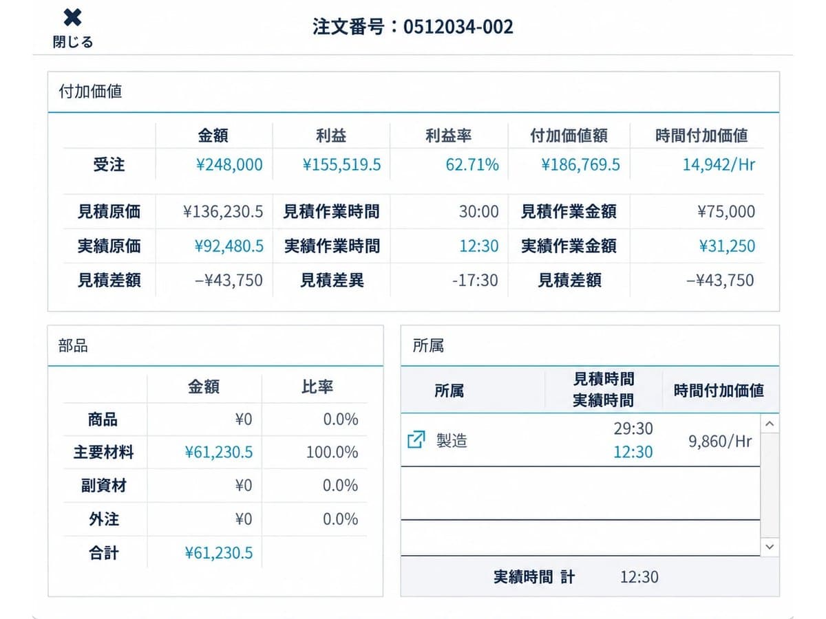This screenshot has height=619, width=826.
Task: Click the 実績時間 計 total label
Action: pyautogui.click(x=534, y=576)
